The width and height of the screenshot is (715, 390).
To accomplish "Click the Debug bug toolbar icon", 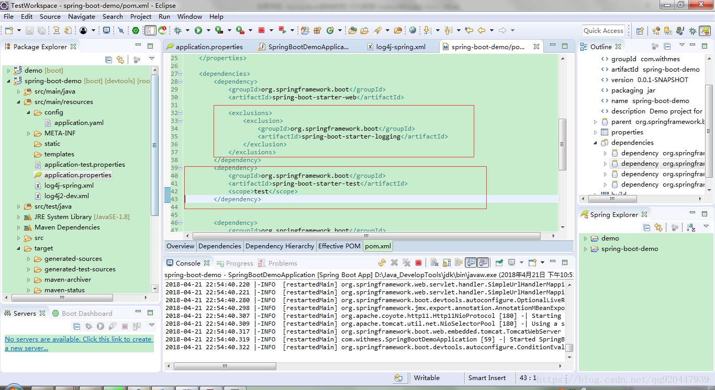I will [177, 30].
